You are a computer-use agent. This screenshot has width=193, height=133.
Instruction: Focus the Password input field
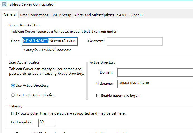click(x=135, y=42)
